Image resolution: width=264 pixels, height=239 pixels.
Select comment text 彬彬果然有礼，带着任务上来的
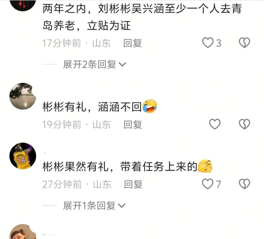point(127,166)
